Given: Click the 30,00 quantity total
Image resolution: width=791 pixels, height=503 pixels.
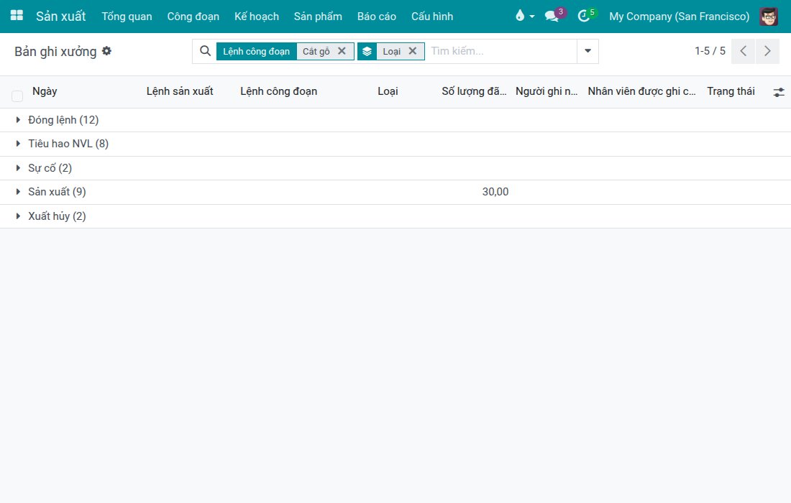Looking at the screenshot, I should coord(495,192).
